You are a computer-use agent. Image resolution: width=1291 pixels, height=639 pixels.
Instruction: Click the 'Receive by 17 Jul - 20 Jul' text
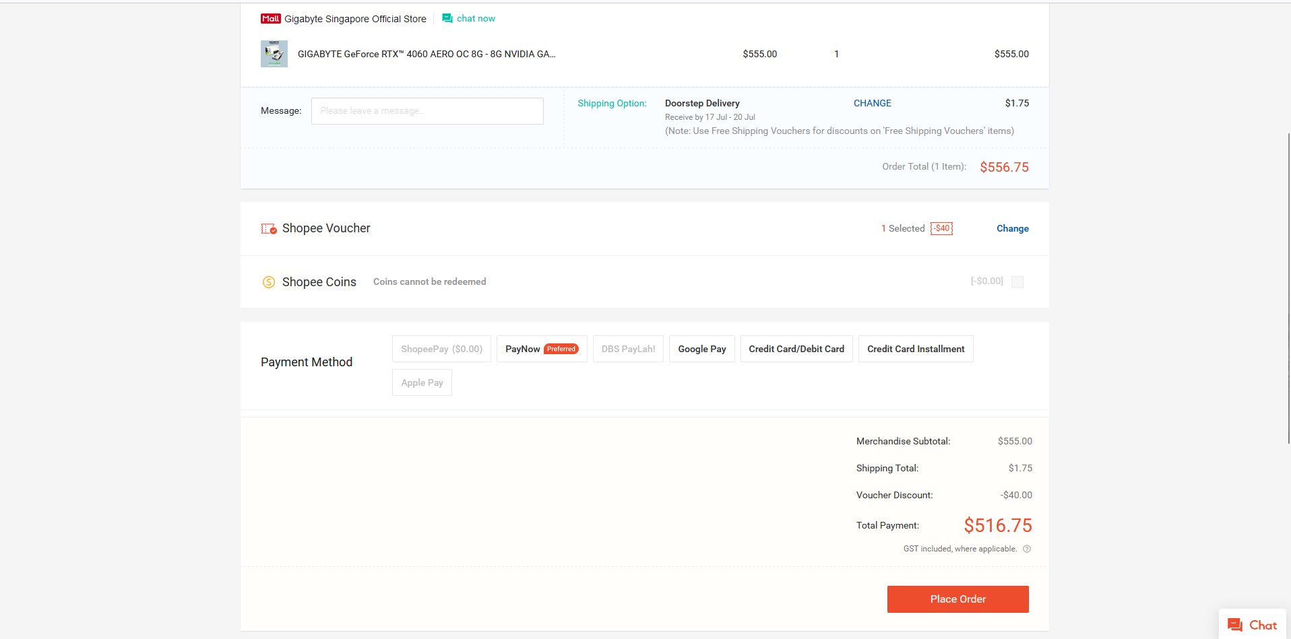click(x=710, y=117)
